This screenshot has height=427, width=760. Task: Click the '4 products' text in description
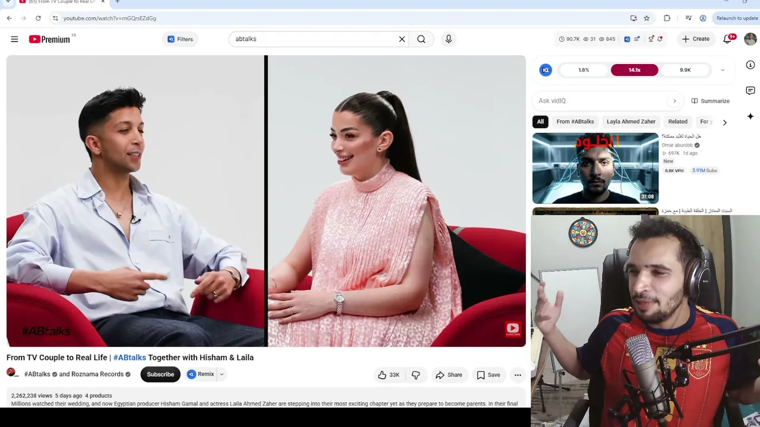pos(99,396)
